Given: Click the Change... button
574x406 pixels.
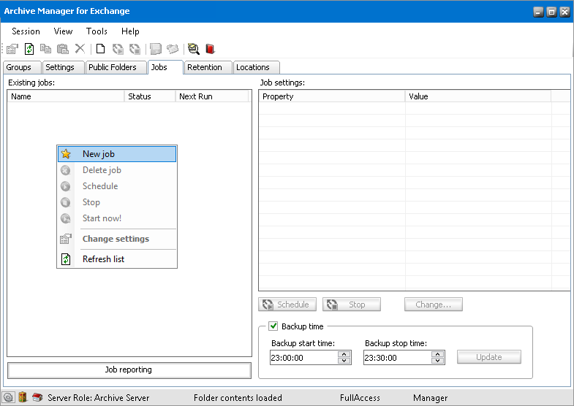Looking at the screenshot, I should point(434,304).
